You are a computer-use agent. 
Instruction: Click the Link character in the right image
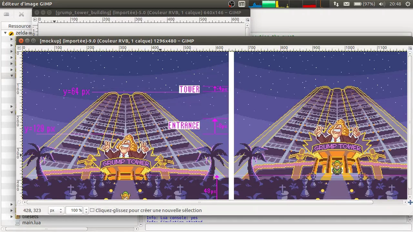click(337, 167)
